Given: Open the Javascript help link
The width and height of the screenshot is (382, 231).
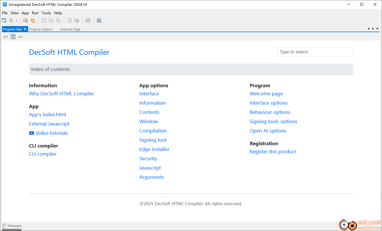Looking at the screenshot, I should (150, 168).
